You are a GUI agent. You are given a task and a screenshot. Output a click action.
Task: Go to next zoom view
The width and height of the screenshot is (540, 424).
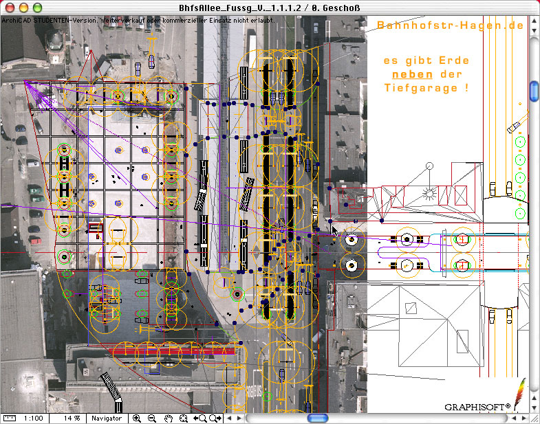click(x=215, y=418)
